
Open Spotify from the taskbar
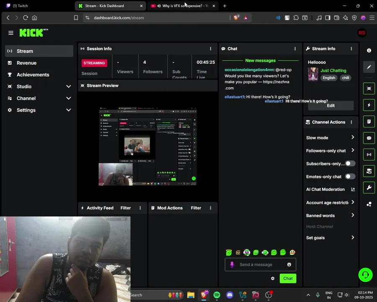click(217, 295)
